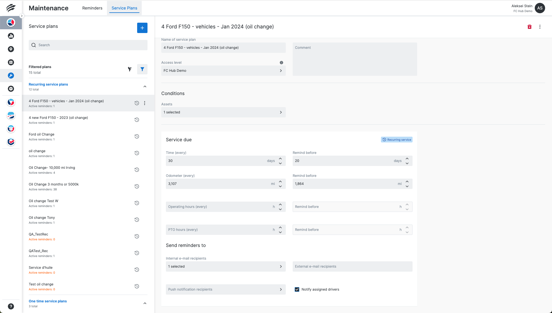Open the plans filter button
Image resolution: width=552 pixels, height=313 pixels.
click(142, 69)
